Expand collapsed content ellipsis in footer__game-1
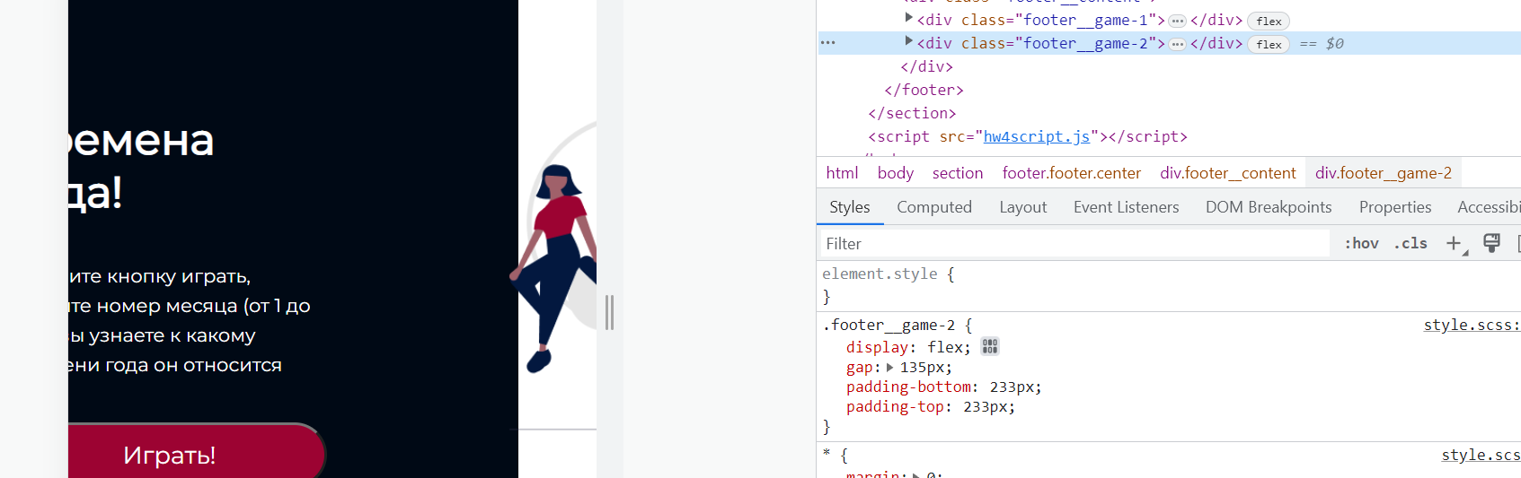Screen dimensions: 1521x478 (1177, 21)
